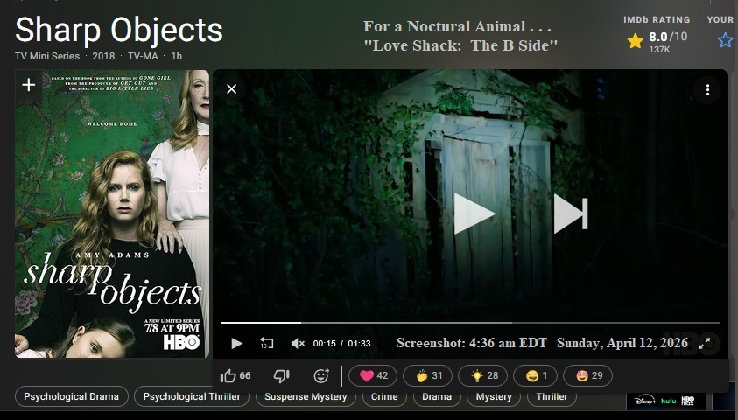Select the light bulb reaction 28
This screenshot has height=420, width=738.
[483, 375]
